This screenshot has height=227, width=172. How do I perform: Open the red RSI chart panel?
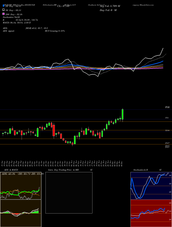tap(151, 213)
